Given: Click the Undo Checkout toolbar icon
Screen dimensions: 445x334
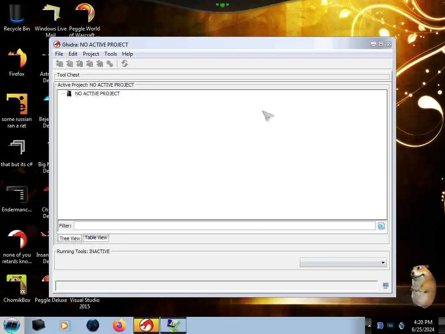Looking at the screenshot, I should [100, 63].
